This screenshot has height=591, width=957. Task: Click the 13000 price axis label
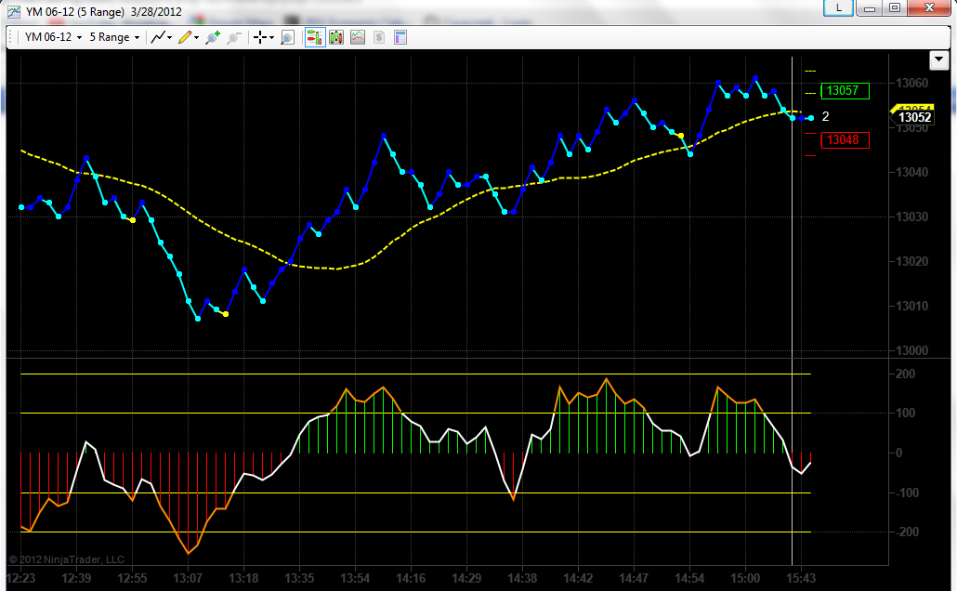(x=911, y=350)
